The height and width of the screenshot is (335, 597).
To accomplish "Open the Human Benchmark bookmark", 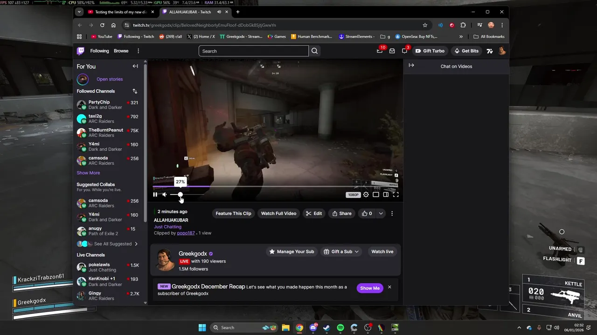I will (x=312, y=36).
